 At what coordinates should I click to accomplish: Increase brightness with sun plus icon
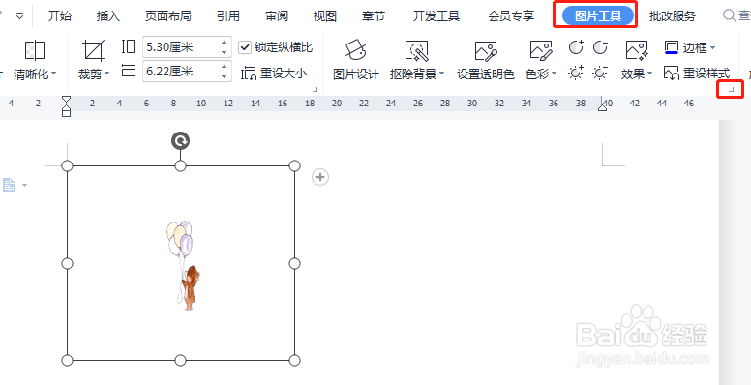[x=576, y=73]
